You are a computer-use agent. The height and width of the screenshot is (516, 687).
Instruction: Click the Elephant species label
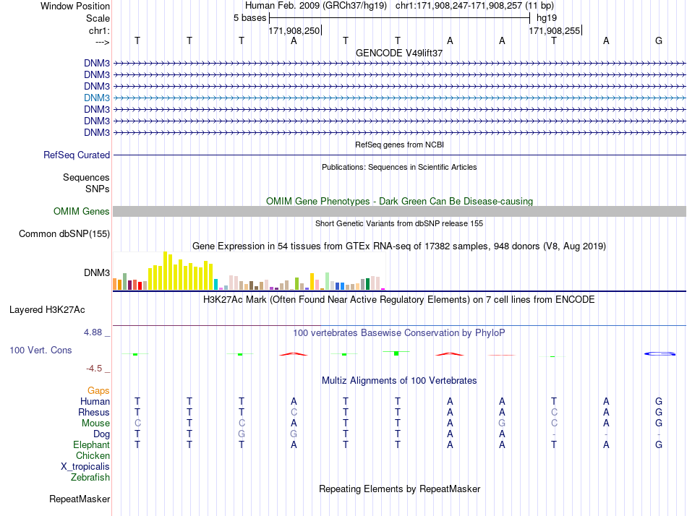click(92, 445)
